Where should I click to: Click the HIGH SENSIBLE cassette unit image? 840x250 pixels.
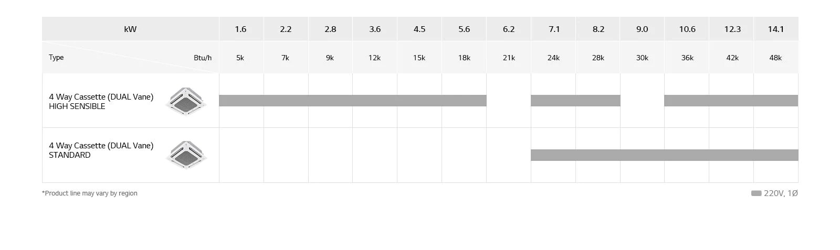[x=185, y=101]
